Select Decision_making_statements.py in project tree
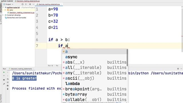This screenshot has width=183, height=103. click(x=22, y=13)
